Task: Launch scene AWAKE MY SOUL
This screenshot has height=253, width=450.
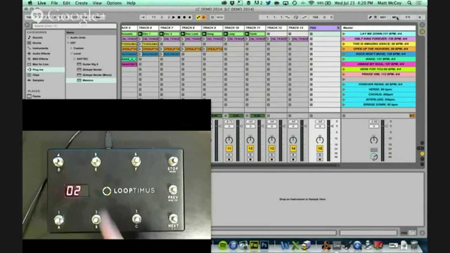Action: (343, 64)
